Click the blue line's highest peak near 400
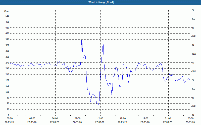This screenshot has width=201, height=125. click(82, 37)
